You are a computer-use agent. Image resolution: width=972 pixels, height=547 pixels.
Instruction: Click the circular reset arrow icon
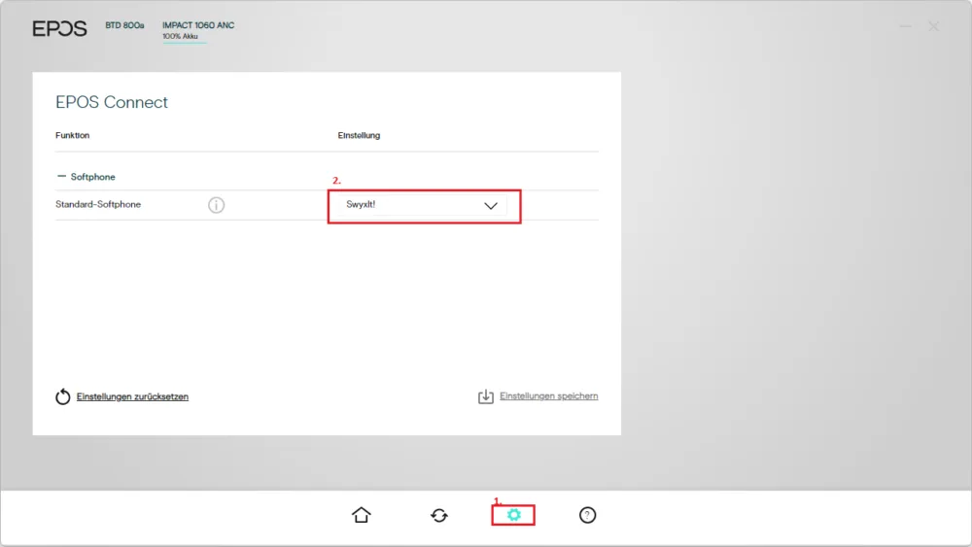(x=62, y=396)
